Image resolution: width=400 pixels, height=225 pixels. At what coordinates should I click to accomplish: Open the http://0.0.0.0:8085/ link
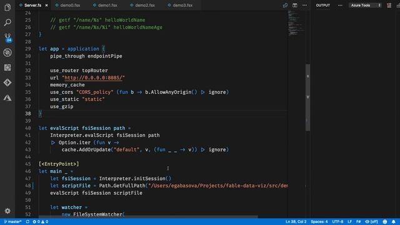pyautogui.click(x=93, y=77)
